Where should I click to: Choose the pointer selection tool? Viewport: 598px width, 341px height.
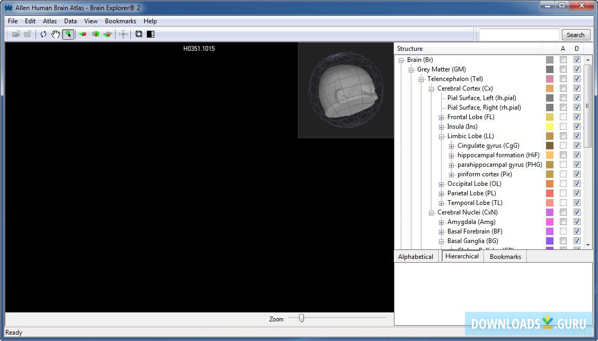pos(68,34)
